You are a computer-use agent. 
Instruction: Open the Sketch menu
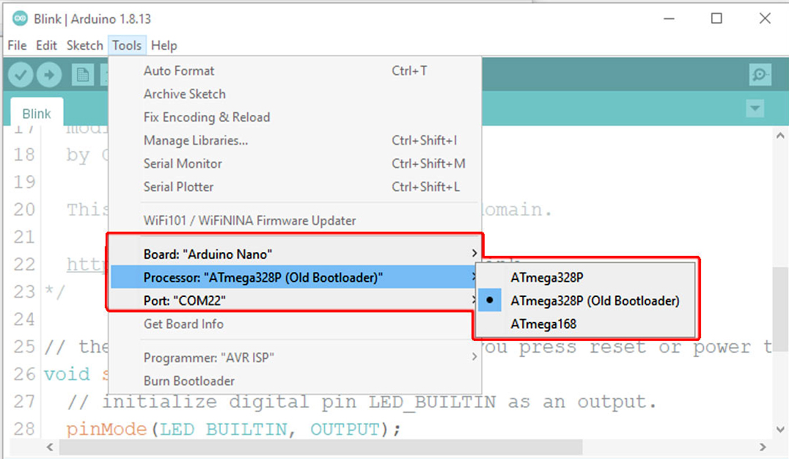click(x=84, y=45)
